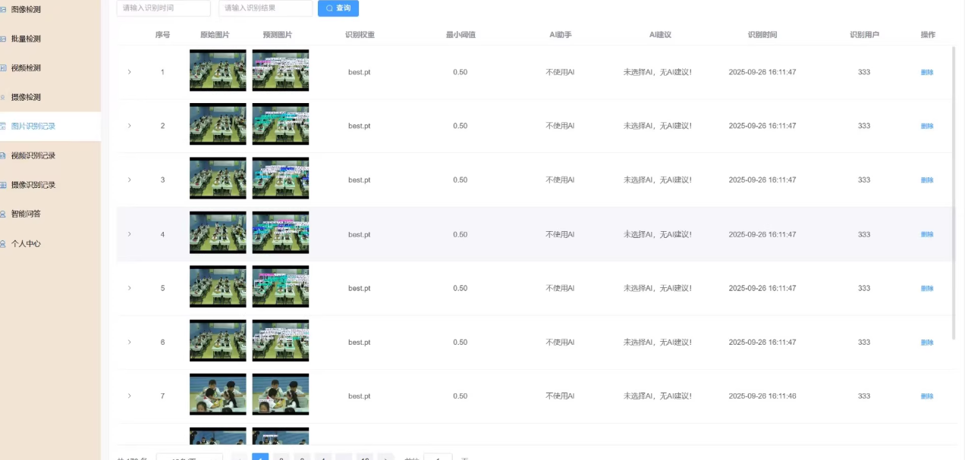Delete record in row 1

pyautogui.click(x=927, y=73)
